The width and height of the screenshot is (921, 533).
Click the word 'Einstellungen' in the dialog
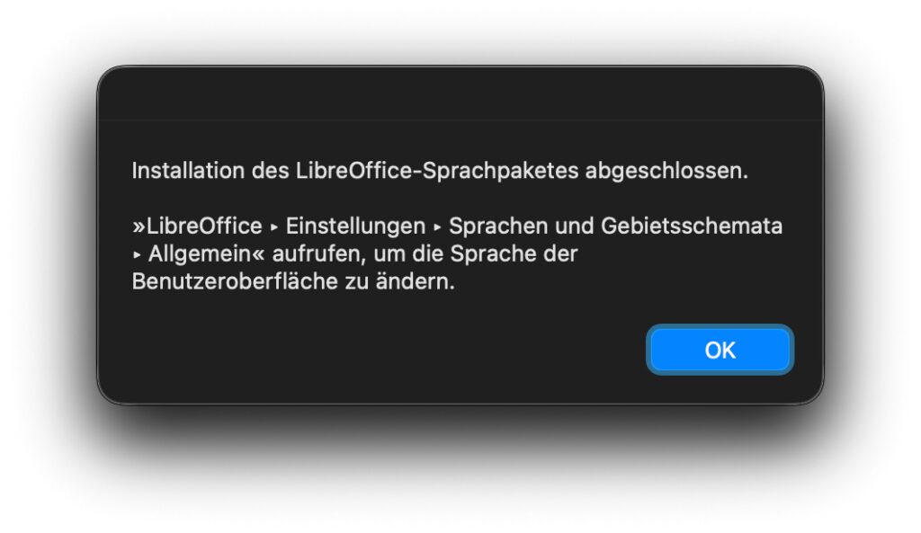click(x=355, y=227)
